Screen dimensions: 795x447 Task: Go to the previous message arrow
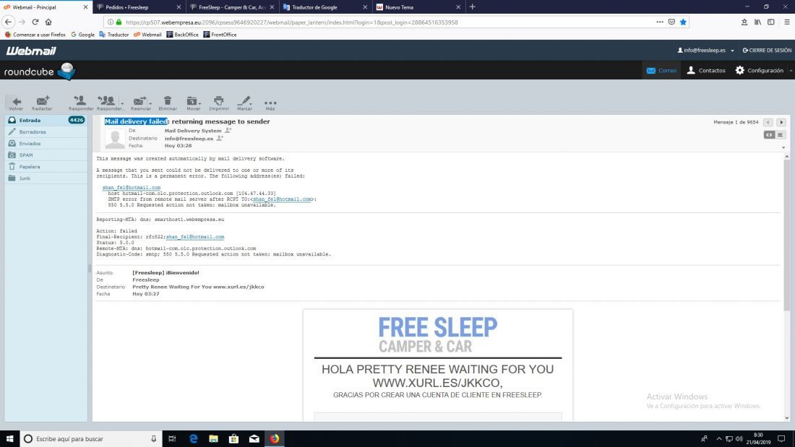point(768,122)
